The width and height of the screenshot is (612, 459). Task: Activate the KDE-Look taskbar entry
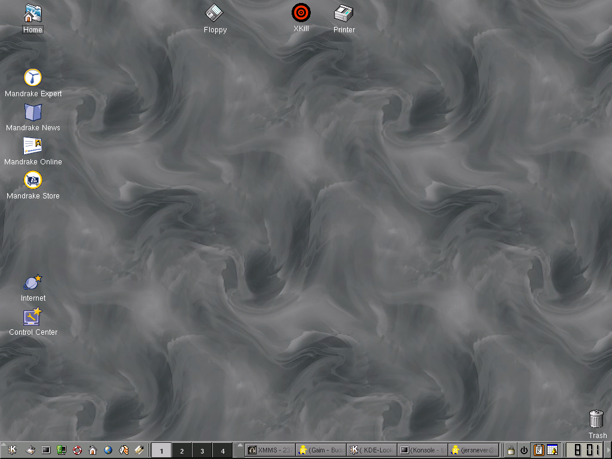click(372, 451)
